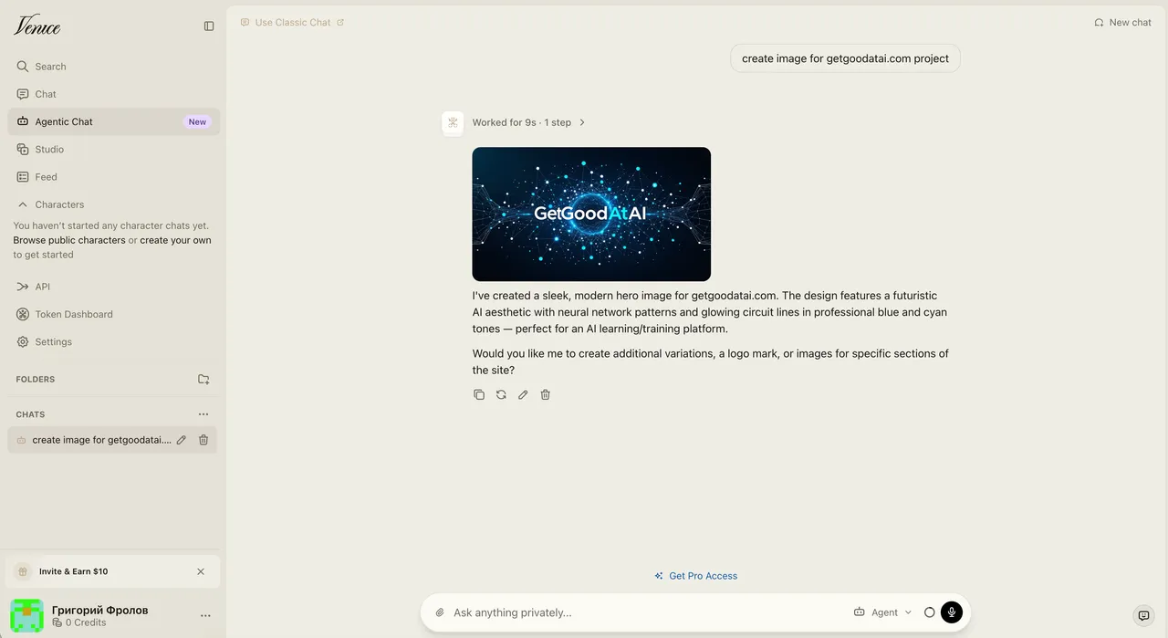Image resolution: width=1168 pixels, height=638 pixels.
Task: Follow the Browse public characters link
Action: click(69, 240)
